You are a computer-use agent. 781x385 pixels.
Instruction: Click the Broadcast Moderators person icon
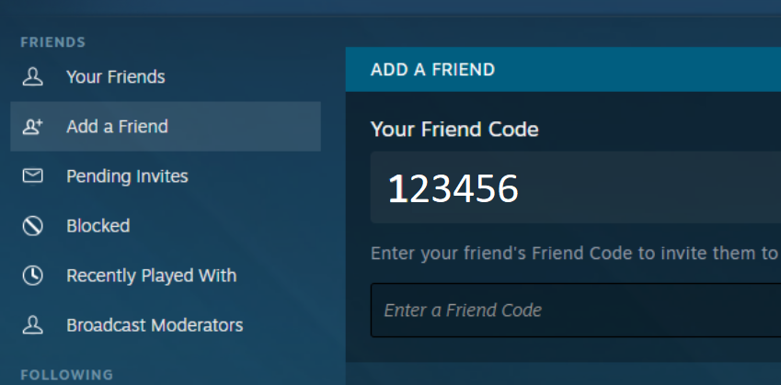(x=32, y=325)
